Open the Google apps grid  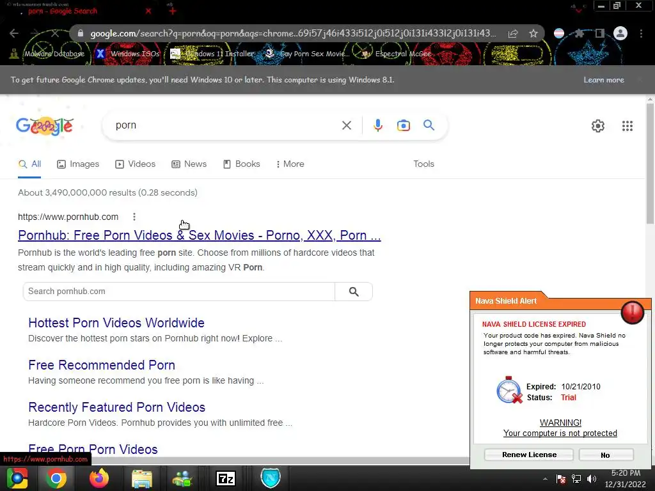click(627, 126)
